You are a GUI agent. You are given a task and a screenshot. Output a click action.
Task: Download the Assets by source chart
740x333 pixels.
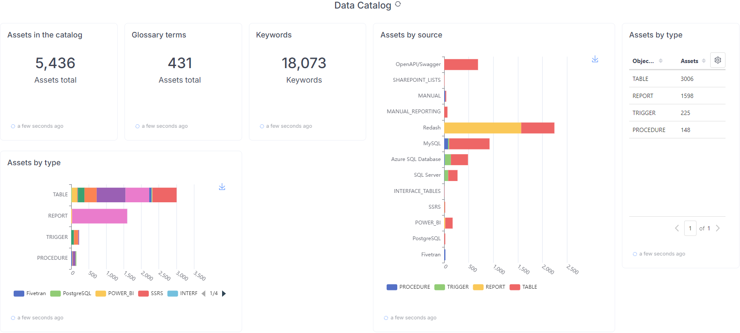(595, 59)
